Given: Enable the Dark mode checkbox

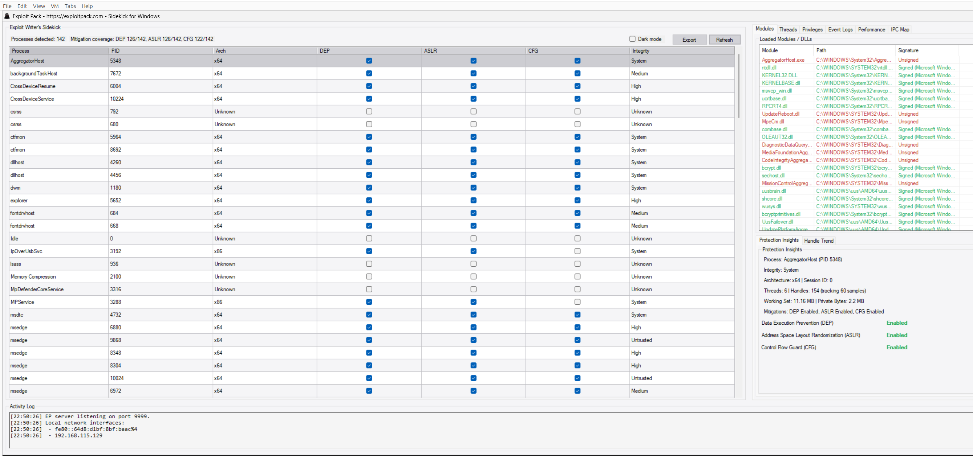Looking at the screenshot, I should coord(632,39).
